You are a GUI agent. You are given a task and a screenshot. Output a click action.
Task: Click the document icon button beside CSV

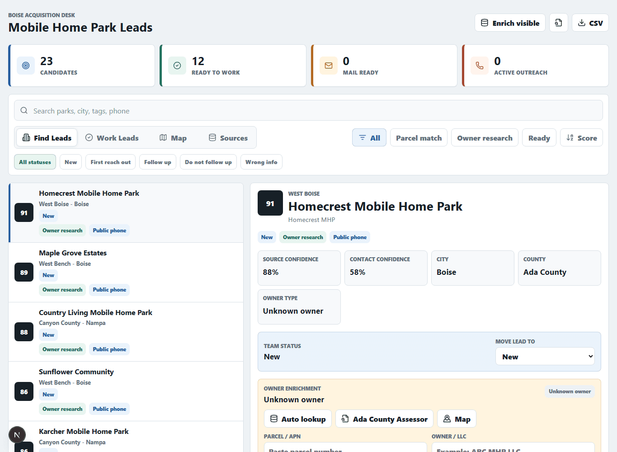click(x=559, y=23)
